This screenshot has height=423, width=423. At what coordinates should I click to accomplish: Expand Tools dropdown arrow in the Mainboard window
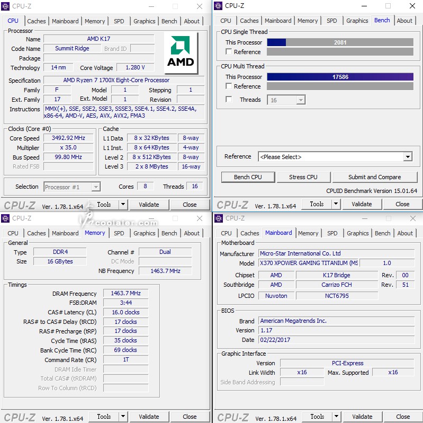click(x=336, y=417)
